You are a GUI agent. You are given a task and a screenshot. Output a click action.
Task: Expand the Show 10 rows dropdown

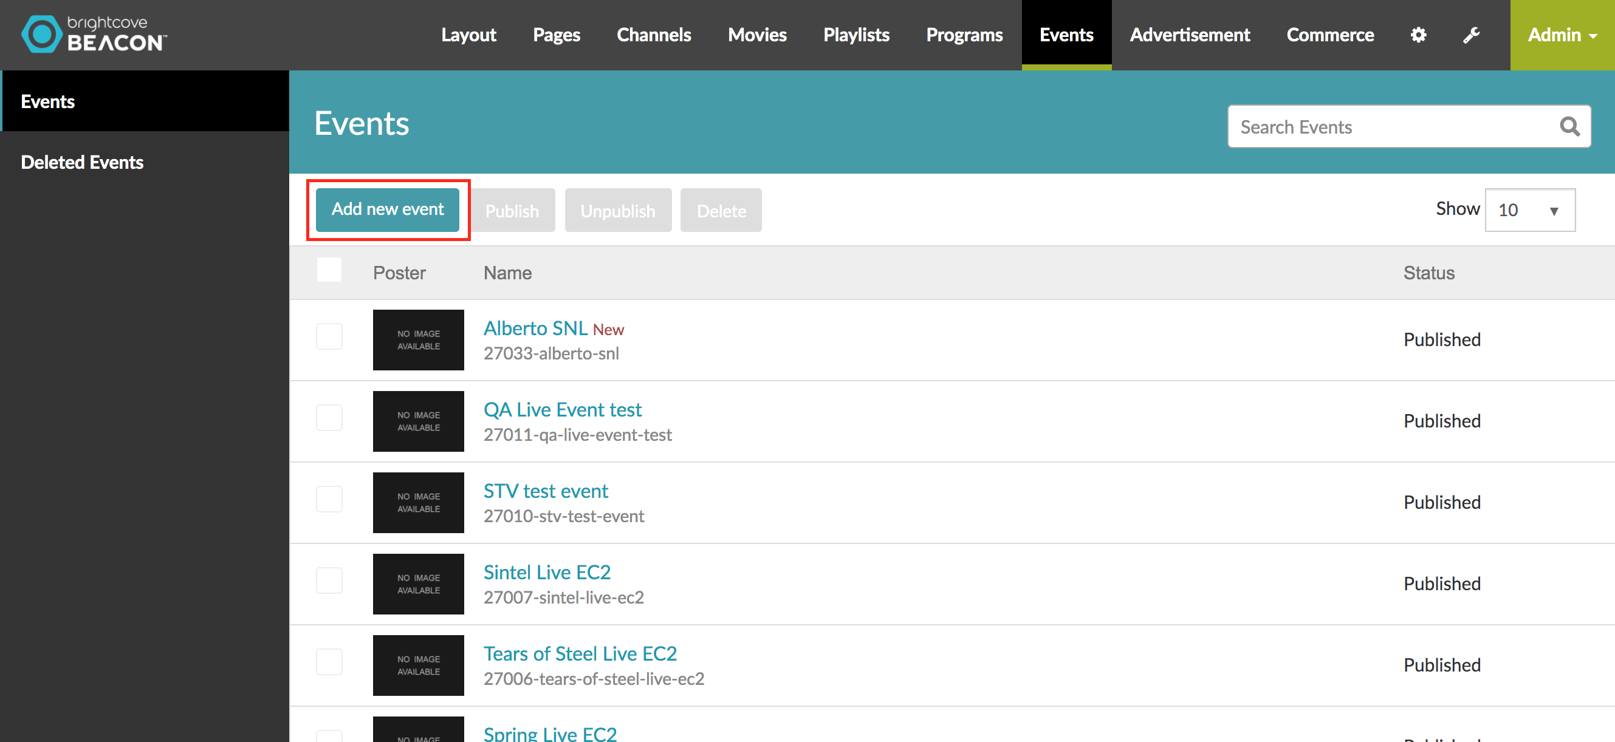[1530, 210]
